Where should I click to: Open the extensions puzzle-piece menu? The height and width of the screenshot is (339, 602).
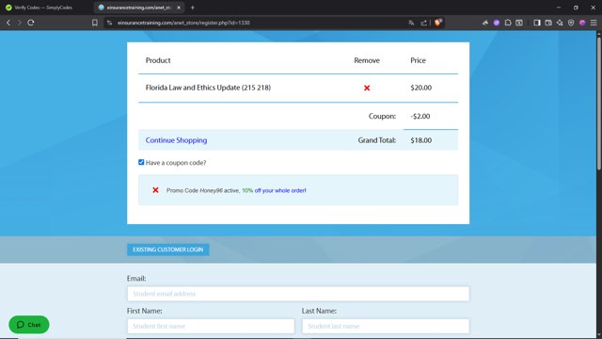click(x=508, y=23)
